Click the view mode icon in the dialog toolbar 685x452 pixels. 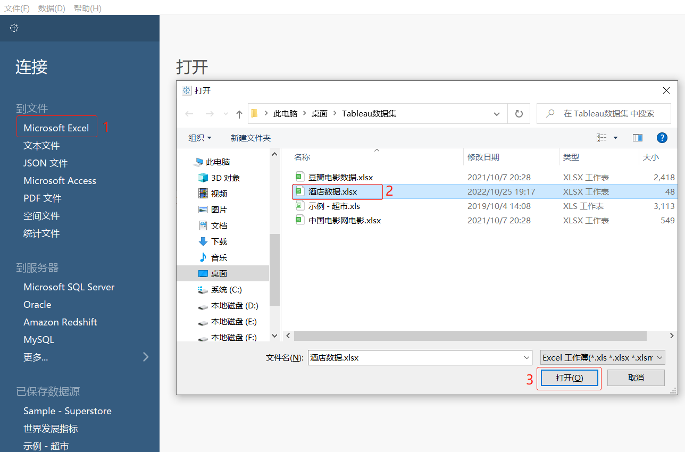tap(602, 138)
